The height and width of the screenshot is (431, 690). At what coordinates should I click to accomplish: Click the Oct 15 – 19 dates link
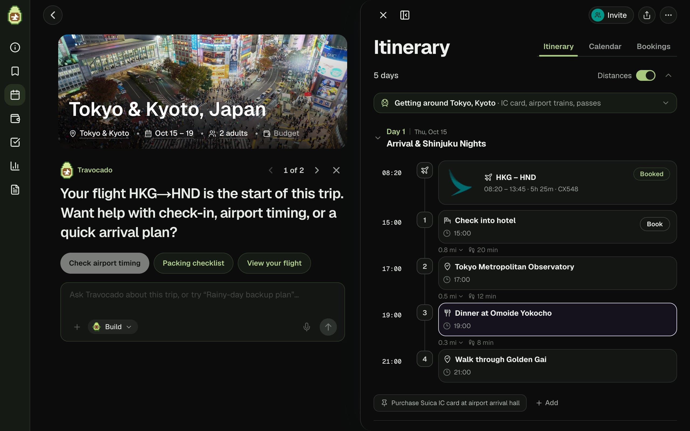coord(174,133)
